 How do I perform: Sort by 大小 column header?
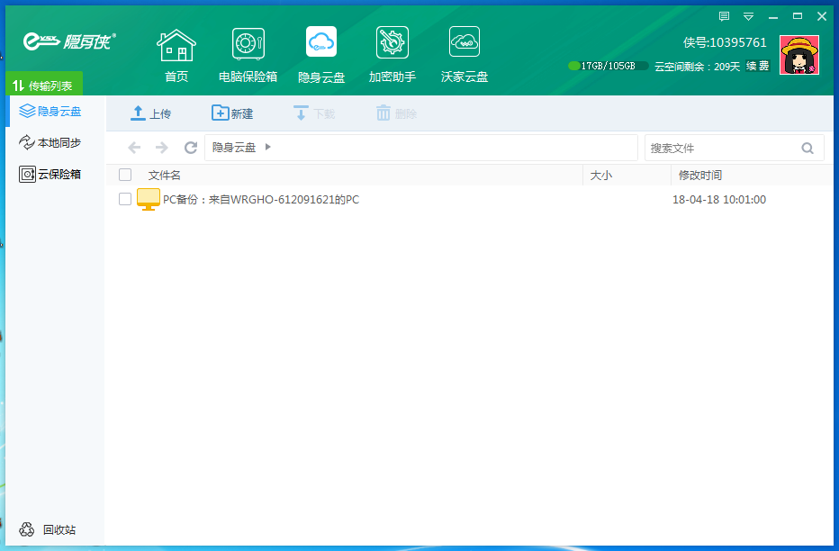600,176
